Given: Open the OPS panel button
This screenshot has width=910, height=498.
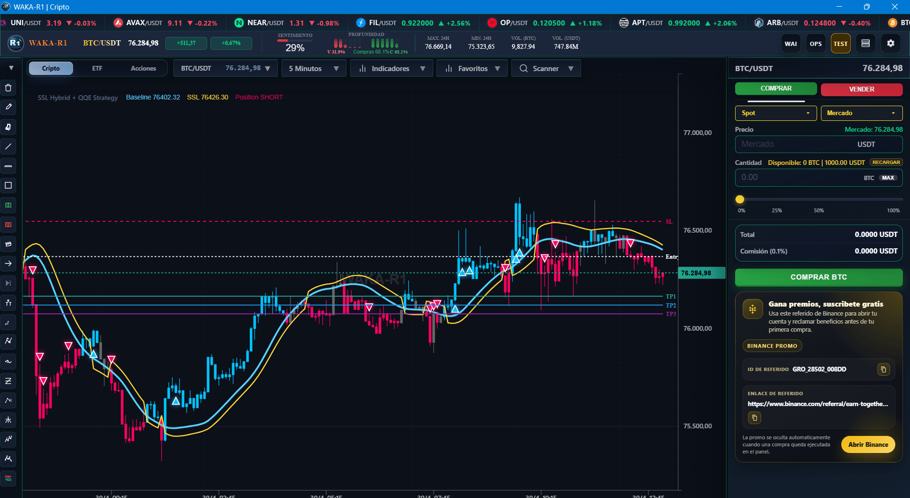Looking at the screenshot, I should [x=816, y=44].
